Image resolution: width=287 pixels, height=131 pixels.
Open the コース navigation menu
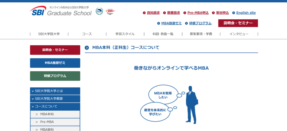(x=87, y=34)
